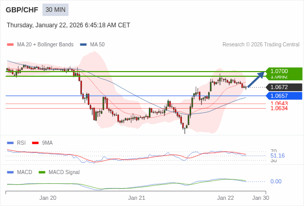Open the Research © 2026 Trading Central credit
Viewport: 304px width, 206px height.
(x=261, y=45)
